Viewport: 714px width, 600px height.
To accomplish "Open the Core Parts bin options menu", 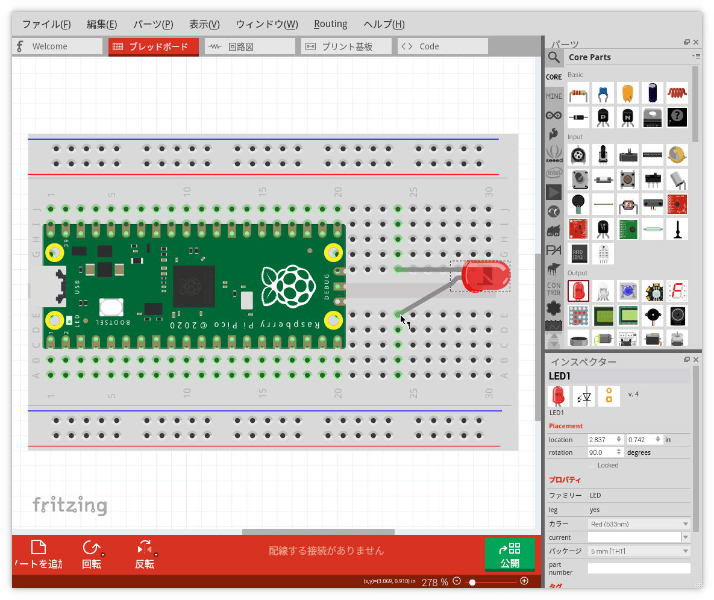I will tap(697, 57).
